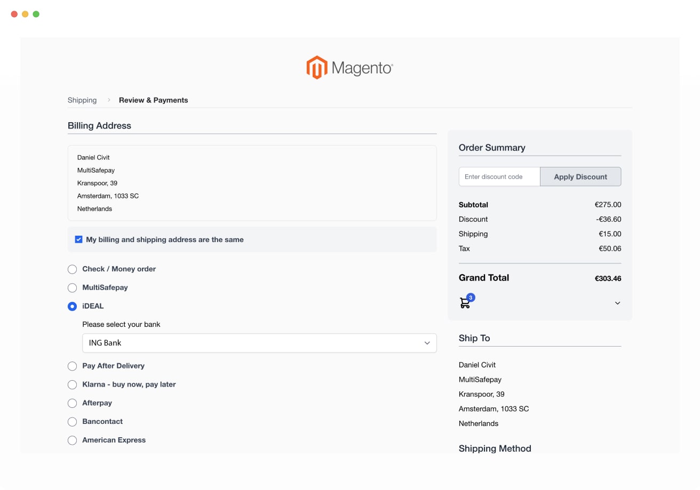Screen dimensions: 700x490
Task: Open the ING Bank selection dropdown
Action: (259, 343)
